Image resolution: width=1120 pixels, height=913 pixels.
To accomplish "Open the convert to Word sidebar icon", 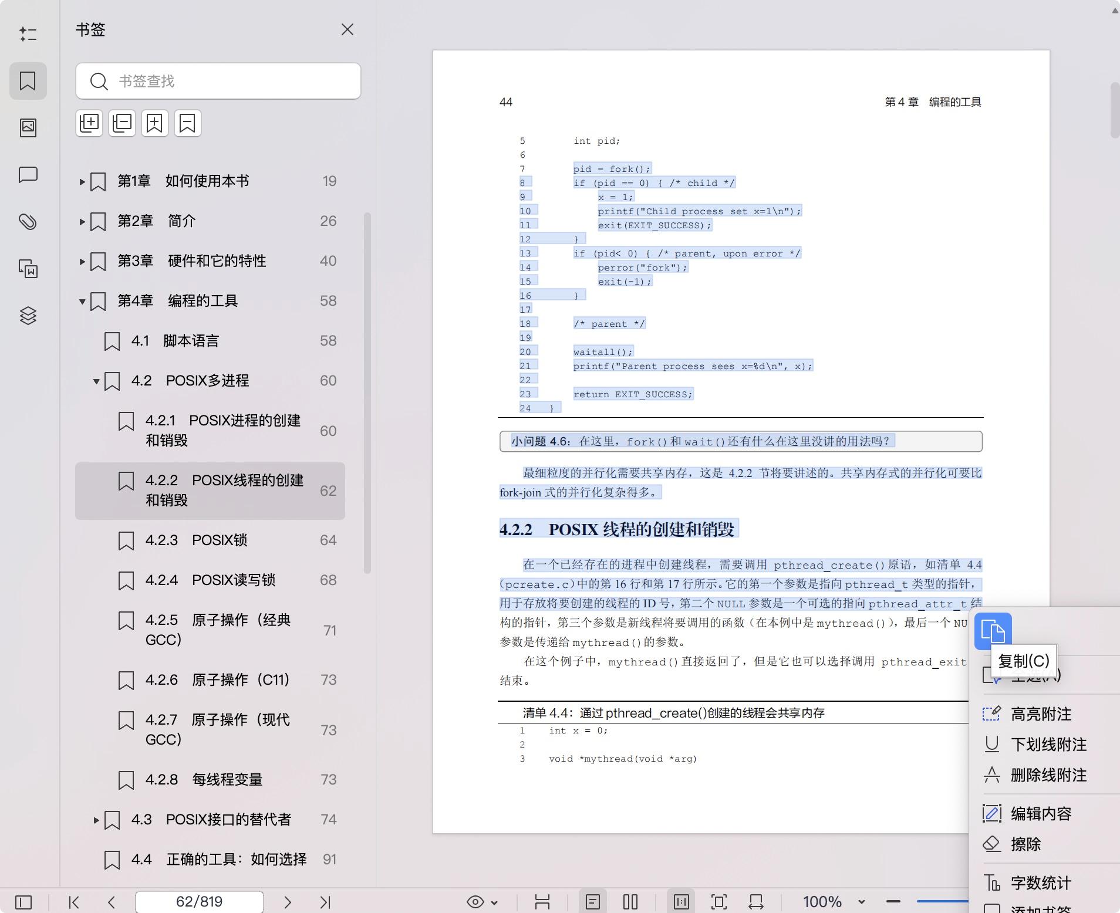I will click(28, 269).
